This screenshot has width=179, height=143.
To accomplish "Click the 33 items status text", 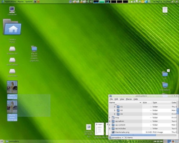I will coord(129,138).
